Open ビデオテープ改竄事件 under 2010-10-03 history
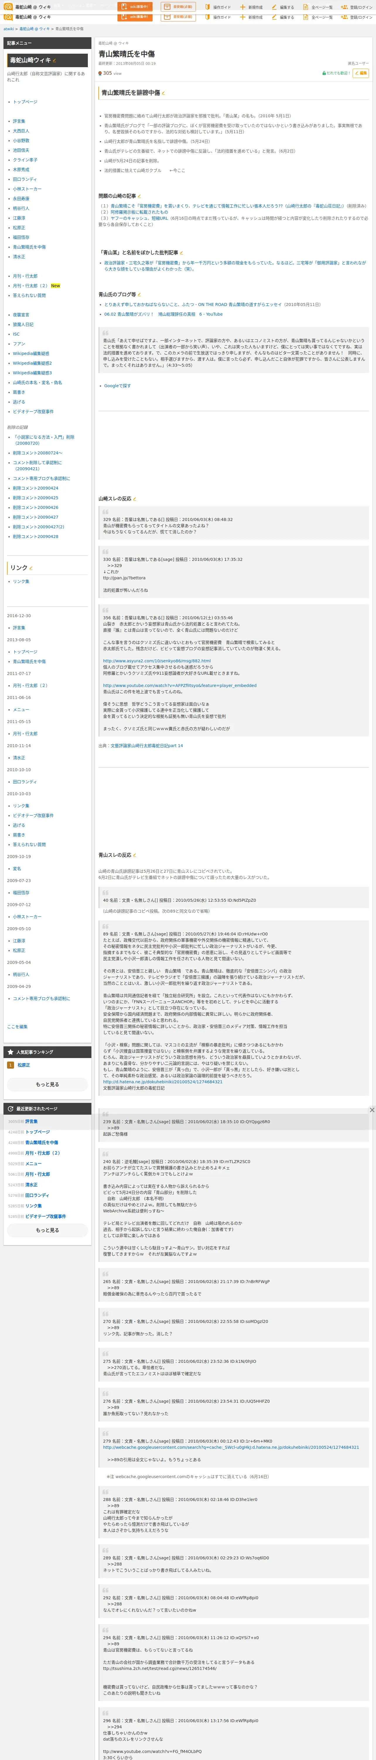 (x=33, y=815)
